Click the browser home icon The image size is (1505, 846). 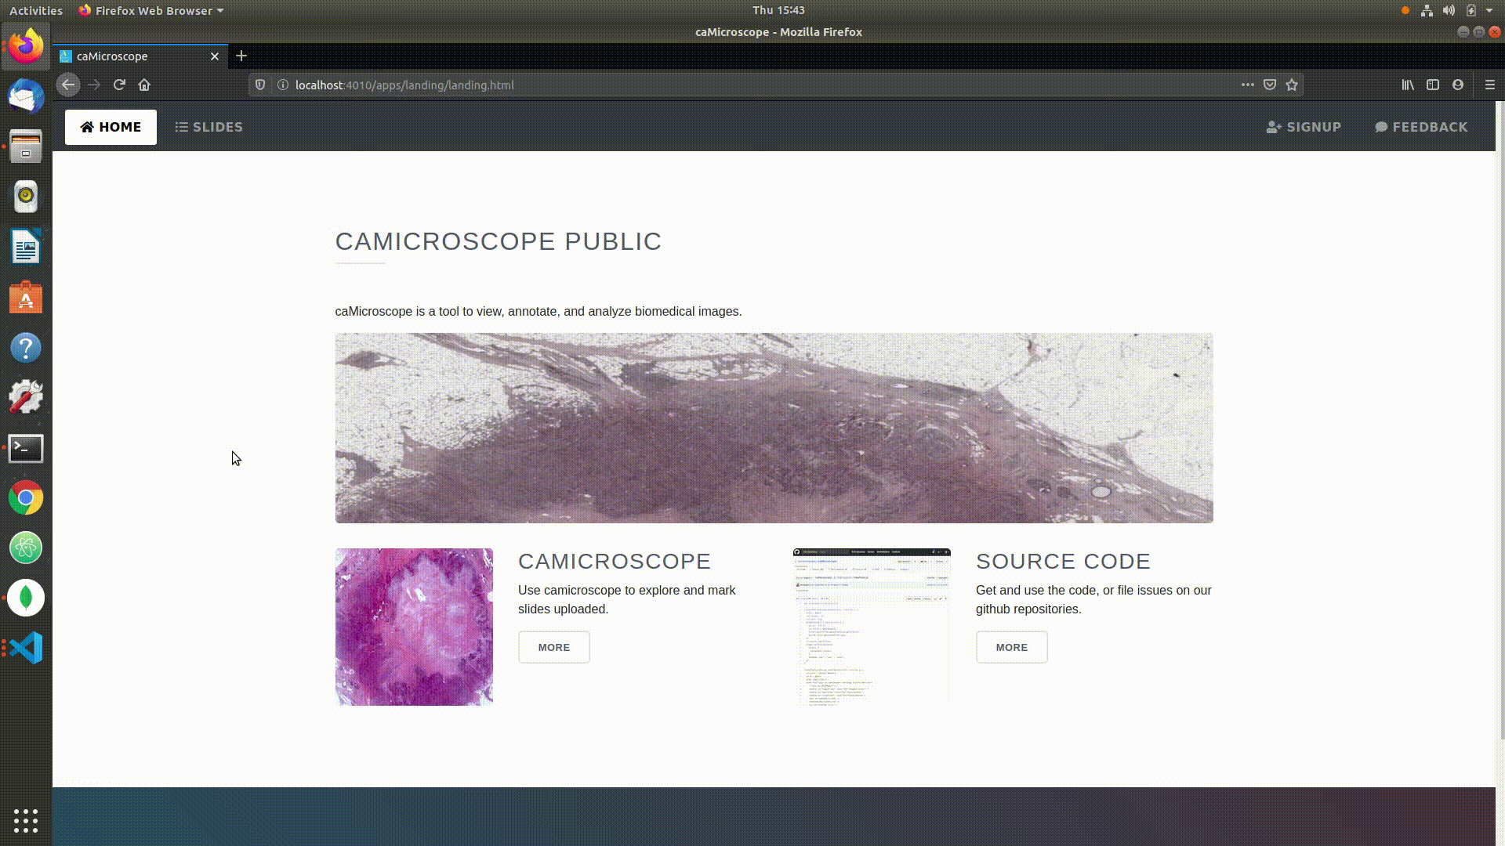144,85
